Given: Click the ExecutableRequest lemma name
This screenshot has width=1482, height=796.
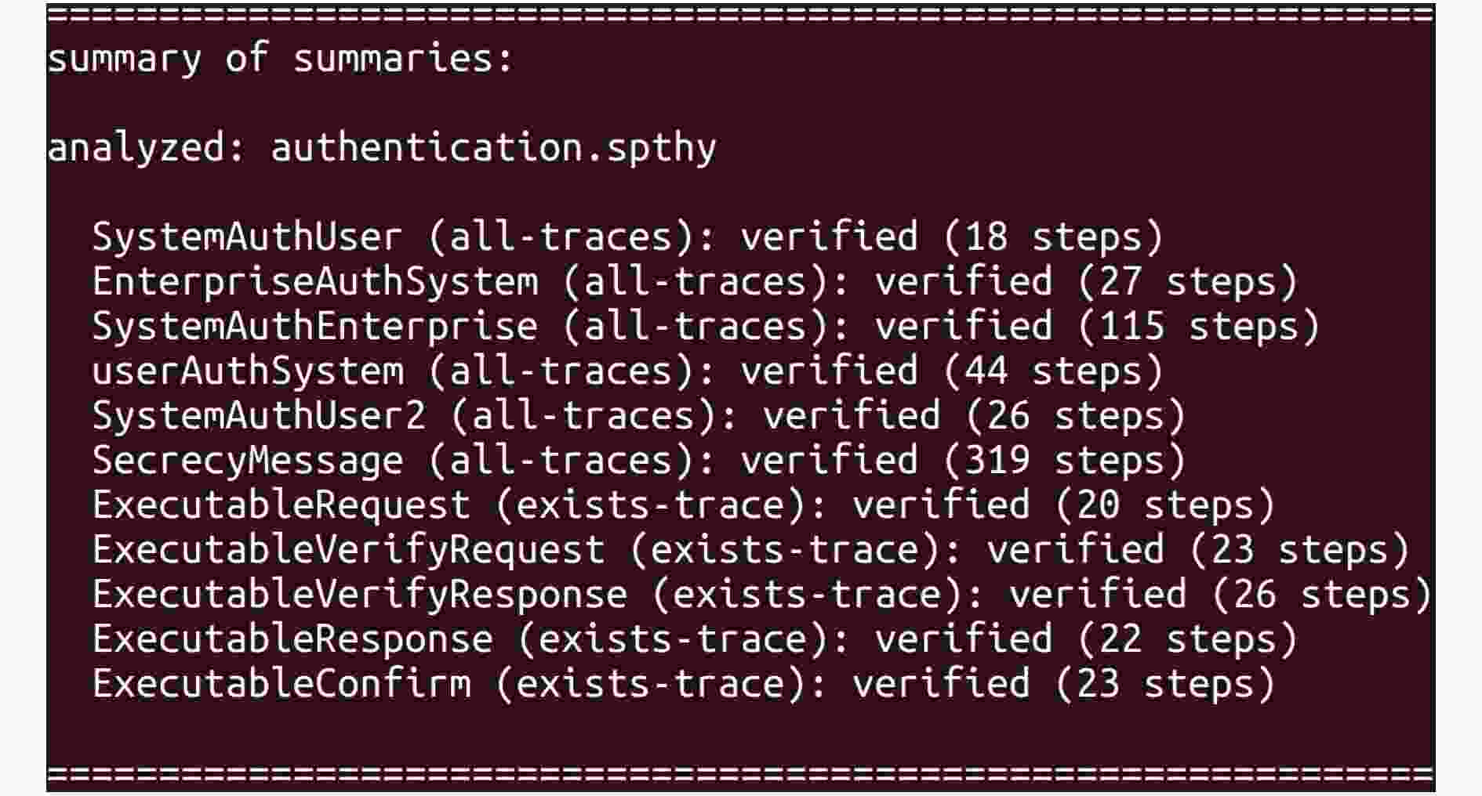Looking at the screenshot, I should (x=282, y=505).
